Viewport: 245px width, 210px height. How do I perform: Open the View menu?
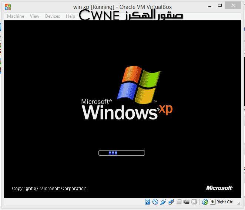(x=34, y=16)
